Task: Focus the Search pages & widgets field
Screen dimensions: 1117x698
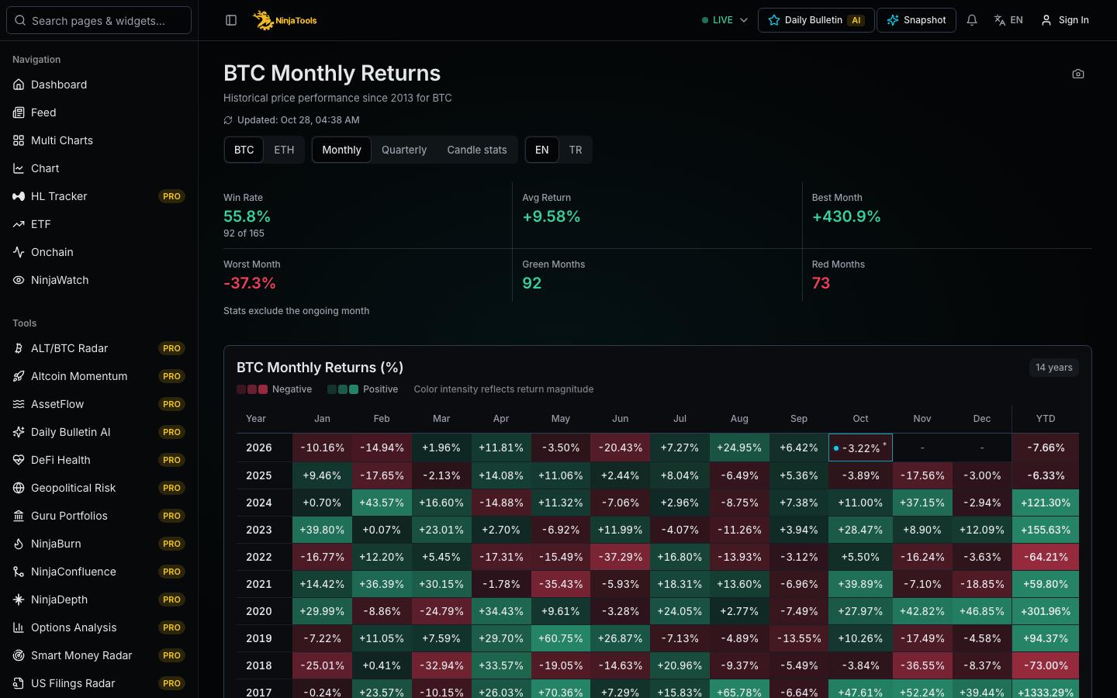Action: pos(99,20)
